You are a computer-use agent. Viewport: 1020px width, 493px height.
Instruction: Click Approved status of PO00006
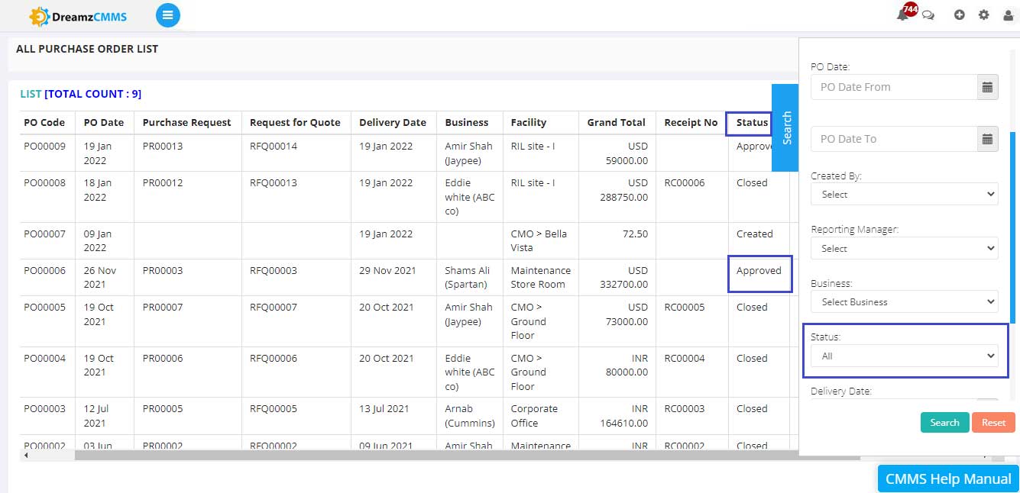coord(759,270)
